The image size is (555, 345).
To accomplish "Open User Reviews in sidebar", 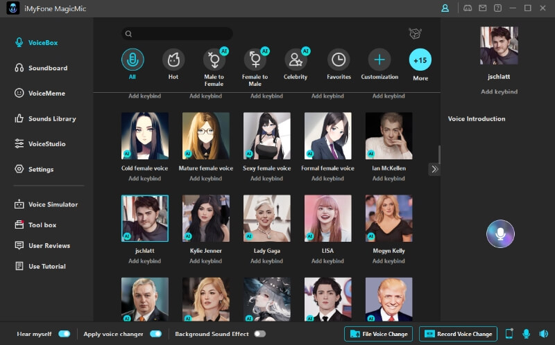I will 42,245.
